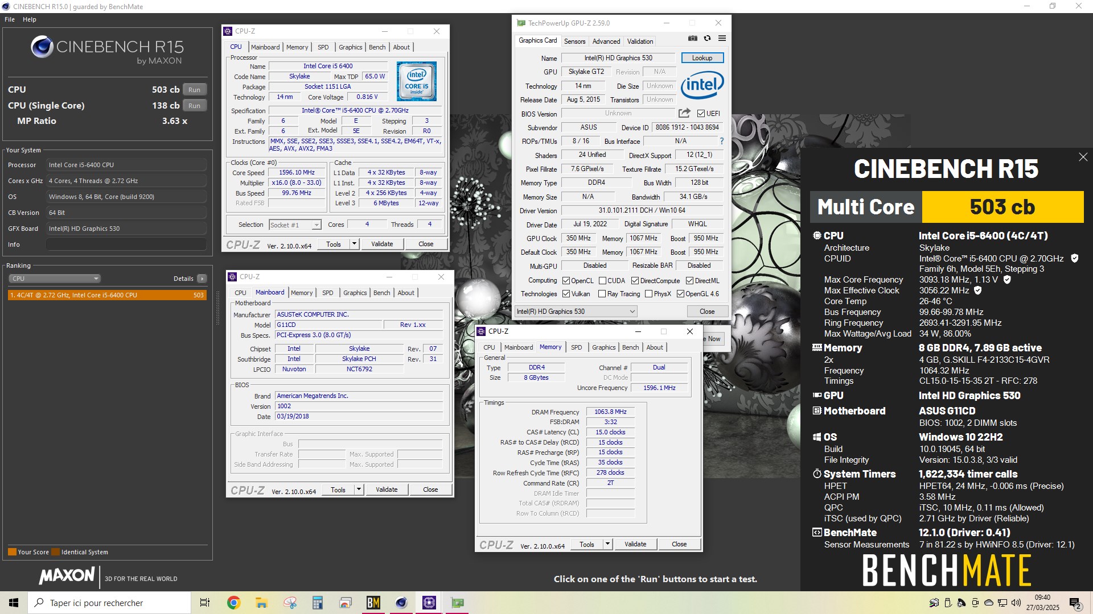
Task: Open the Windows notification center icon
Action: click(1075, 603)
